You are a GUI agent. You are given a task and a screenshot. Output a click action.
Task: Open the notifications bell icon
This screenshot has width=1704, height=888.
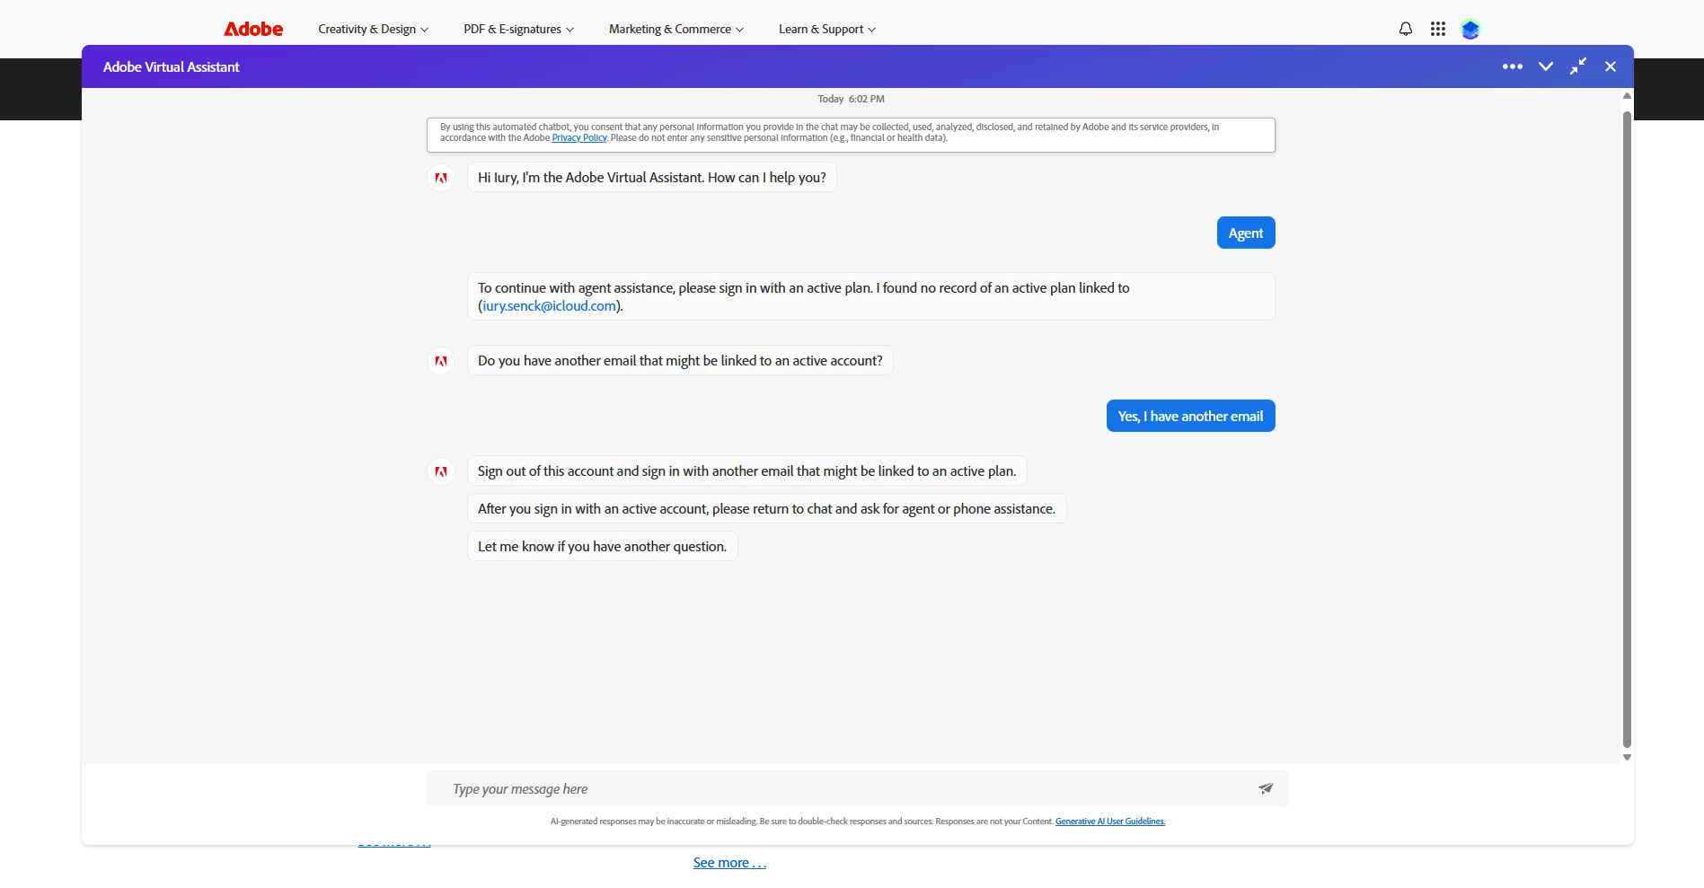1406,29
